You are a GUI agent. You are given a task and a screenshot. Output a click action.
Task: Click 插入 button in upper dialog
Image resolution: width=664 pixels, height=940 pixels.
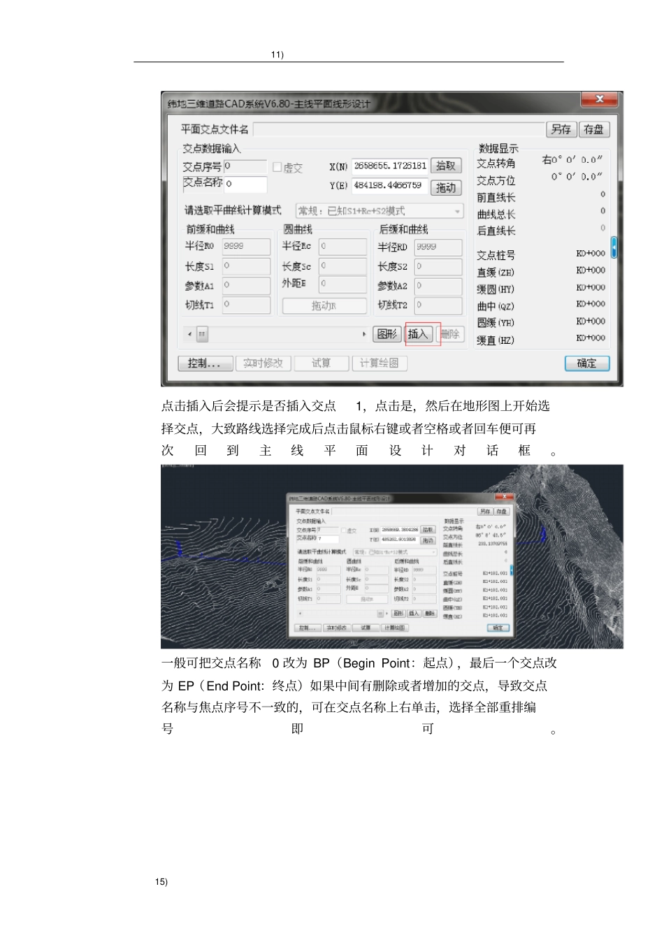[x=418, y=334]
